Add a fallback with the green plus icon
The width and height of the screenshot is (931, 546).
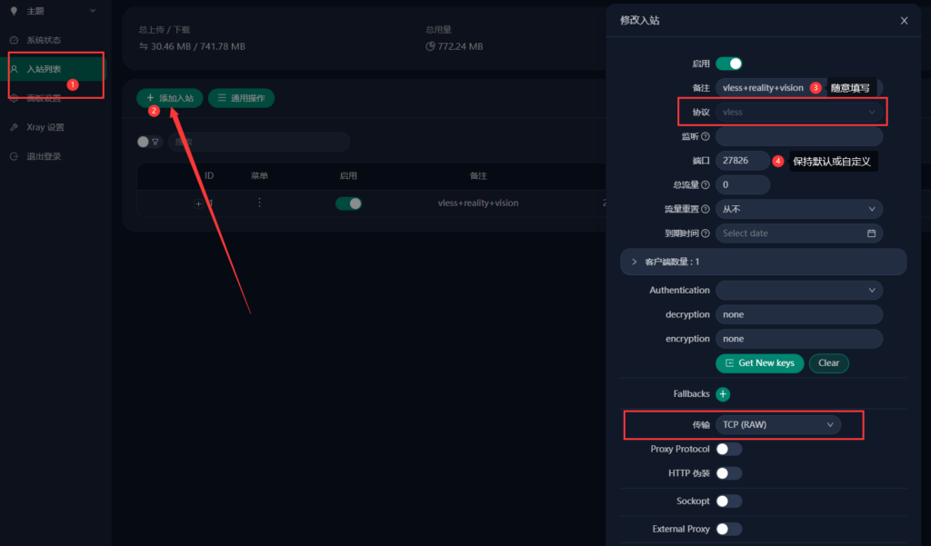[x=723, y=394]
